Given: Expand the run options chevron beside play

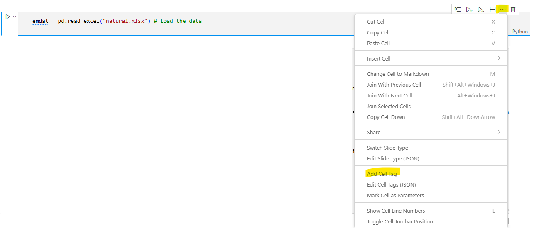Looking at the screenshot, I should (15, 17).
